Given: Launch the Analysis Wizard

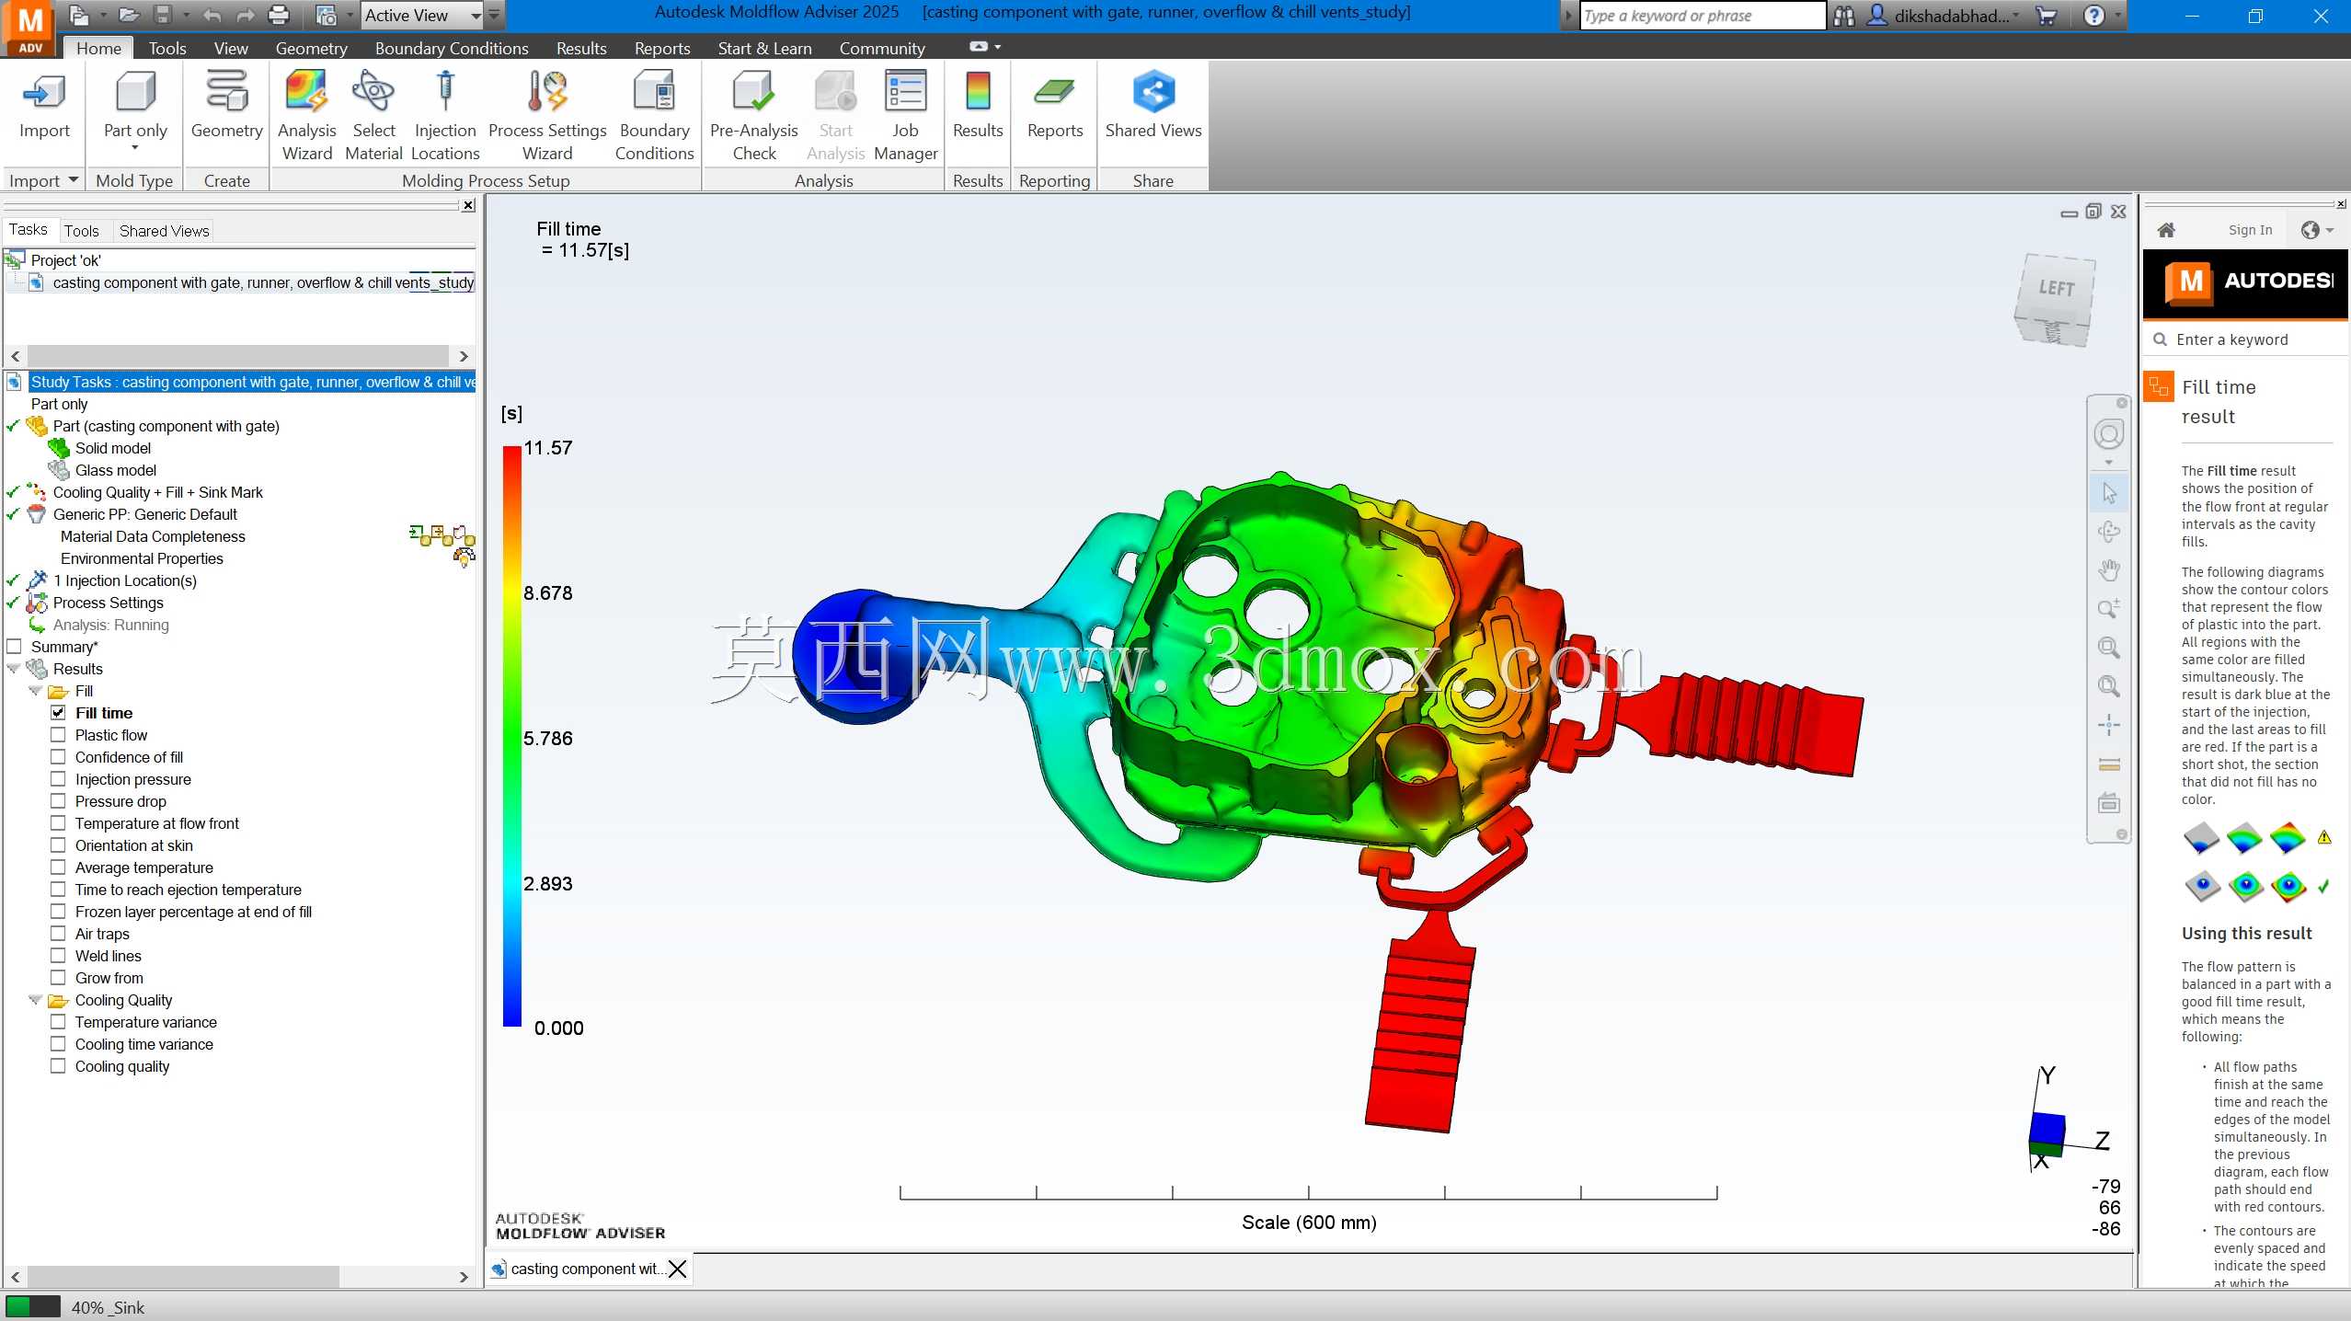Looking at the screenshot, I should [x=307, y=115].
